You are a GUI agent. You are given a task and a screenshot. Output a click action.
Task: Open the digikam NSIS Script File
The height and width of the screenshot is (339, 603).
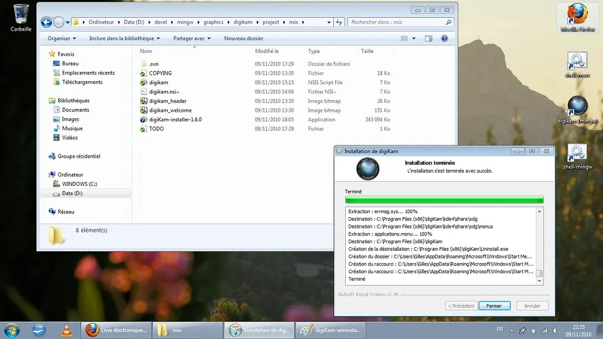pyautogui.click(x=160, y=82)
